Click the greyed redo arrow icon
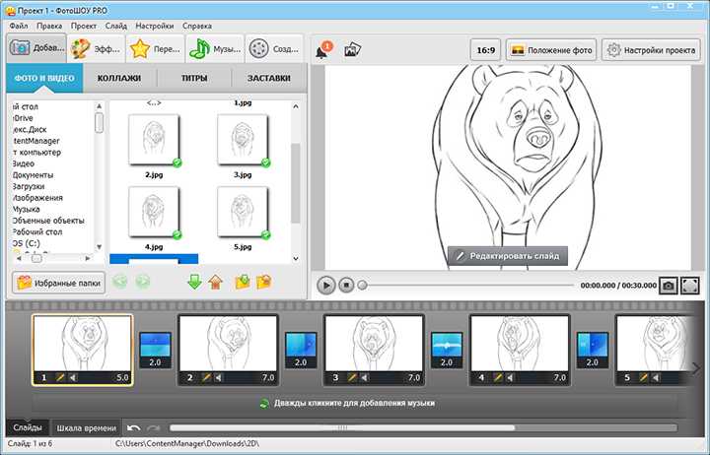The width and height of the screenshot is (710, 455). (x=154, y=427)
